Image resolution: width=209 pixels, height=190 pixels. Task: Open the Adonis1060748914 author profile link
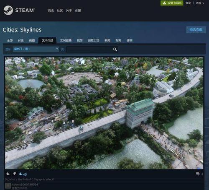[x=25, y=185]
